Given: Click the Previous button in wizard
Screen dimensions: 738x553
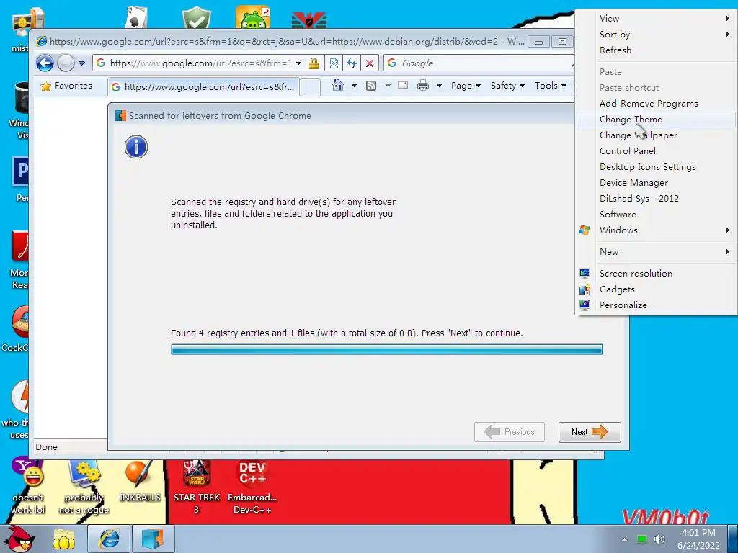Looking at the screenshot, I should tap(510, 432).
